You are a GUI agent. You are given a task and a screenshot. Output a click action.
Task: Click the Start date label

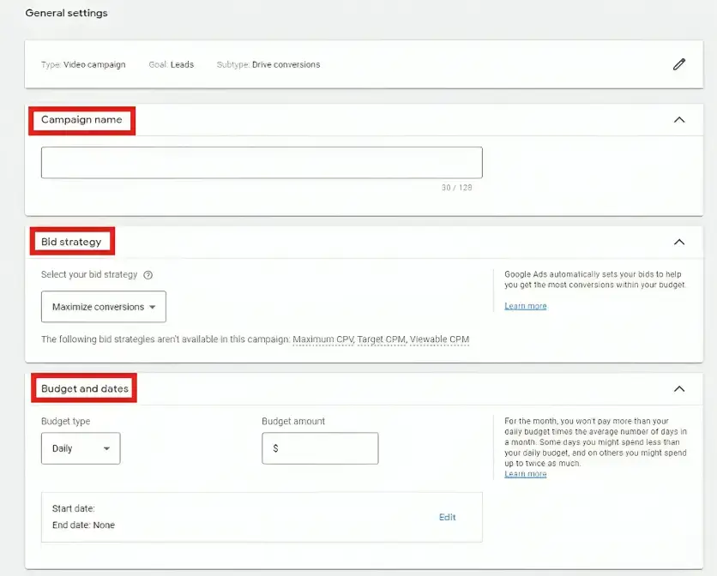(x=73, y=509)
